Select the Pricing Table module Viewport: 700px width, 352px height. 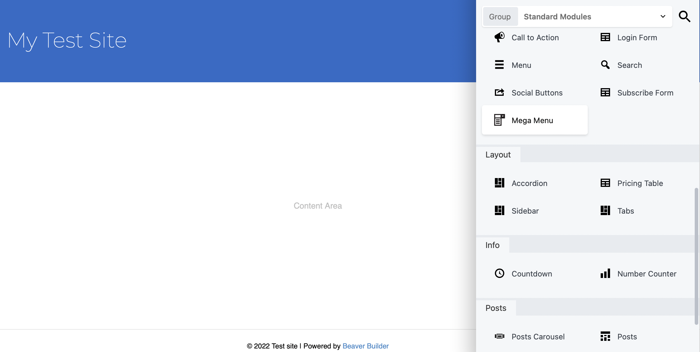[x=640, y=183]
